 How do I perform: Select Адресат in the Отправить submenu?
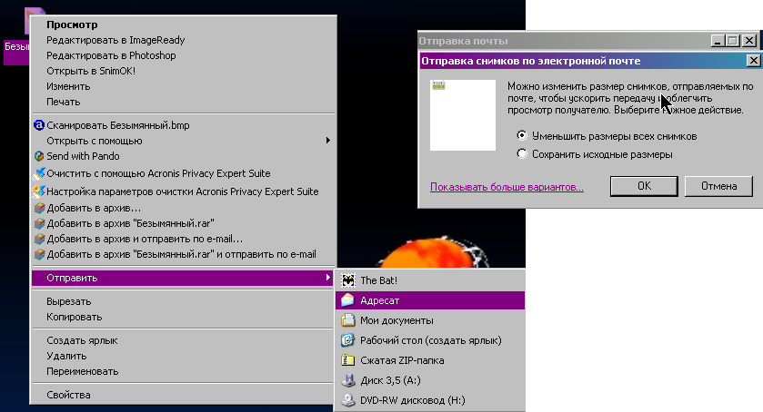[x=379, y=300]
